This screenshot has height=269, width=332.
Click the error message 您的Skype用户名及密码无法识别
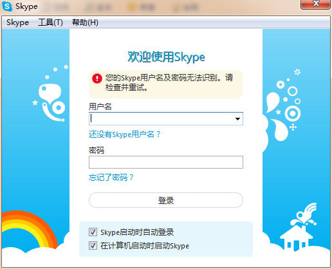pyautogui.click(x=169, y=82)
